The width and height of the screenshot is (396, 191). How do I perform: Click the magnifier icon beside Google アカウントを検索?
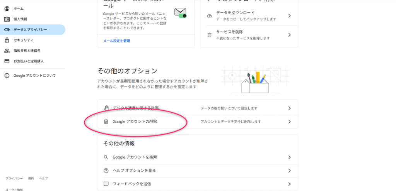click(x=106, y=157)
